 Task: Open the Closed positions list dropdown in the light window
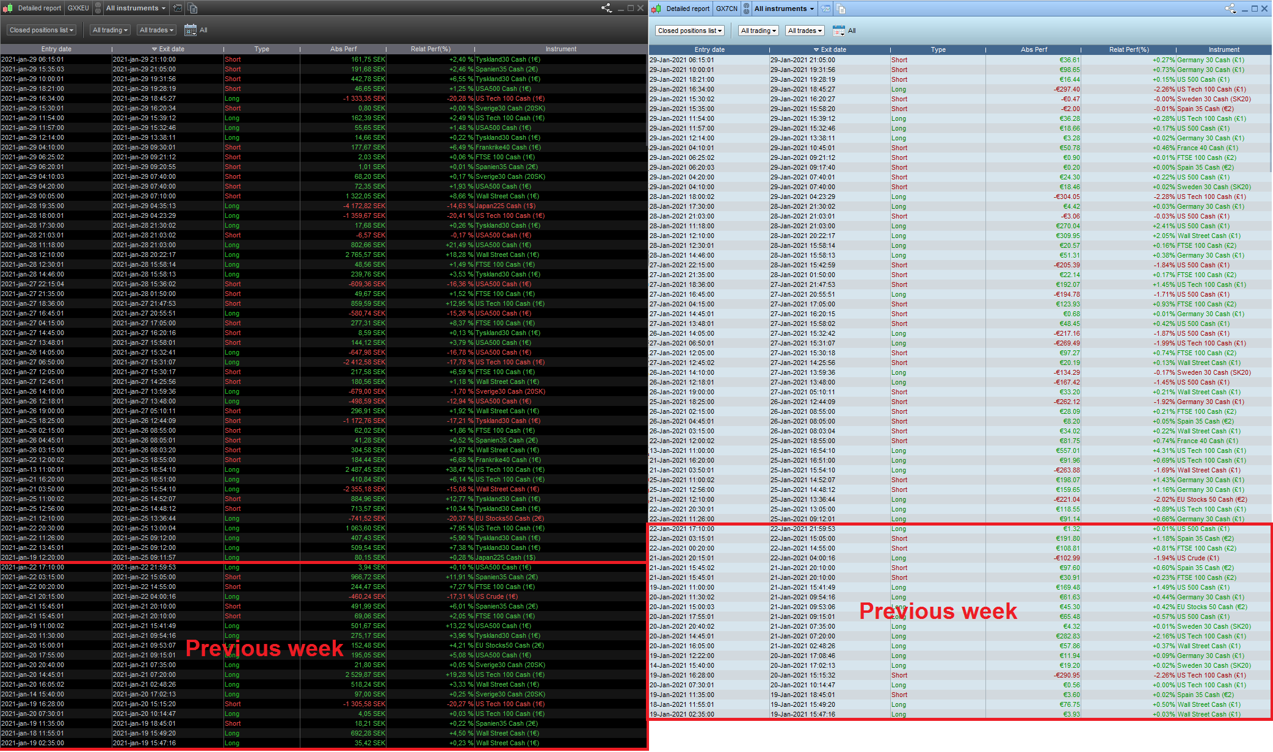click(x=690, y=31)
